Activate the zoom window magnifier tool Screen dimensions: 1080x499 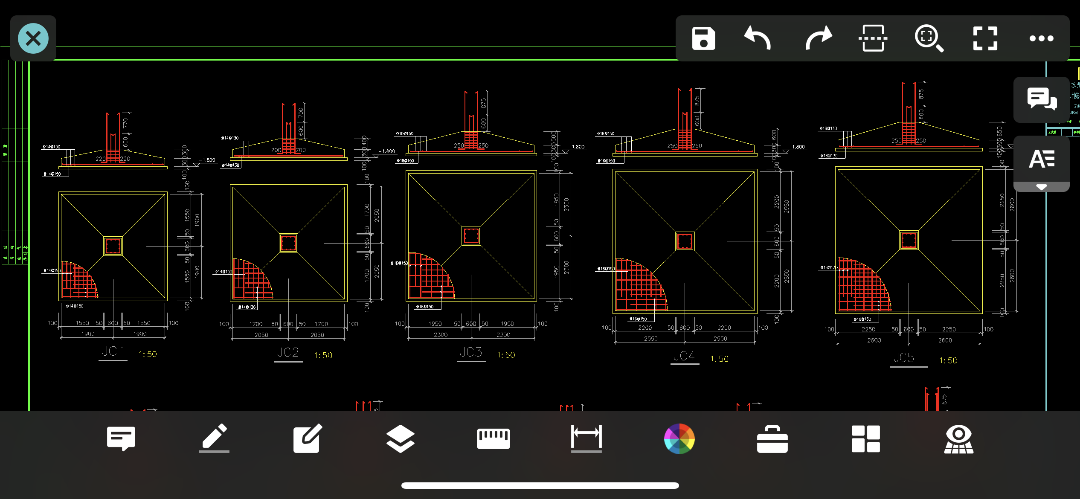pos(929,38)
